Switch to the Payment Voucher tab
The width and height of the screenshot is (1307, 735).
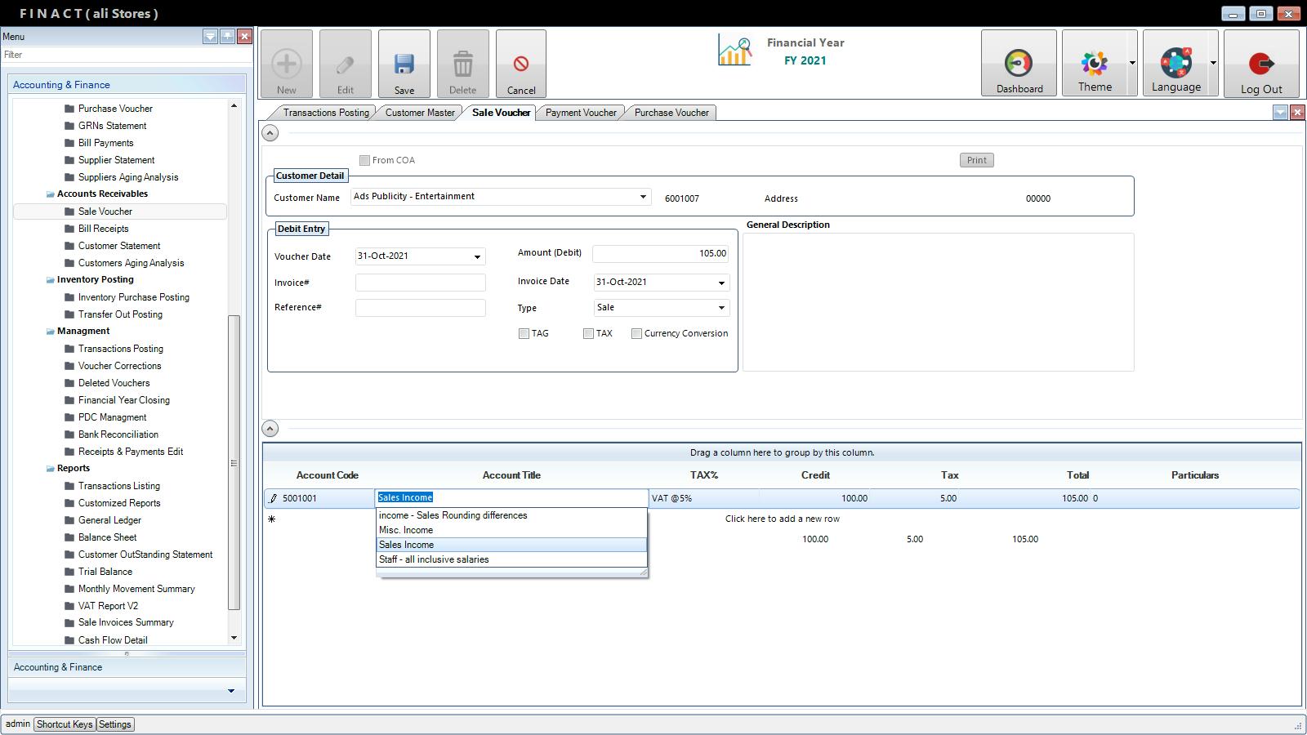tap(581, 113)
